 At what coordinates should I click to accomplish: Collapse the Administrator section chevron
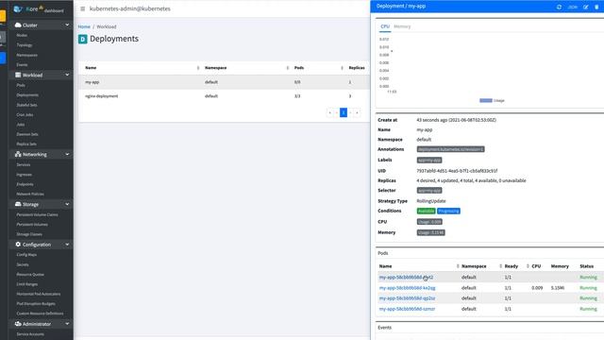coord(67,323)
